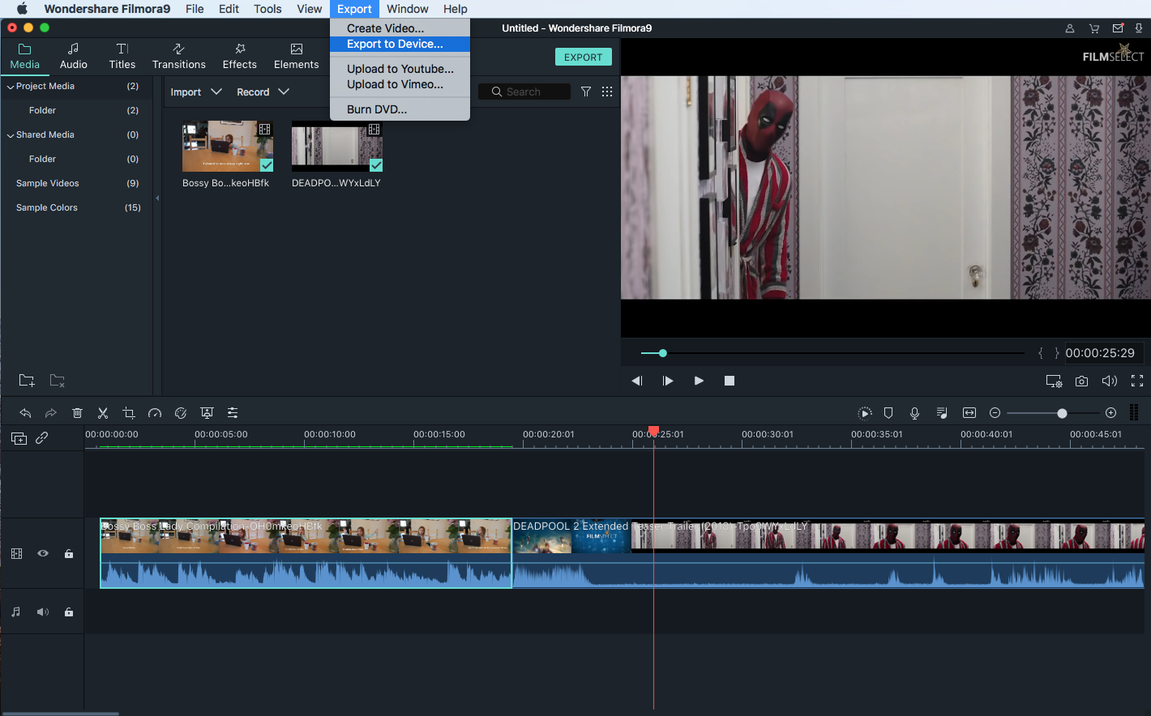Add a marker with shield icon
This screenshot has height=716, width=1151.
[888, 413]
